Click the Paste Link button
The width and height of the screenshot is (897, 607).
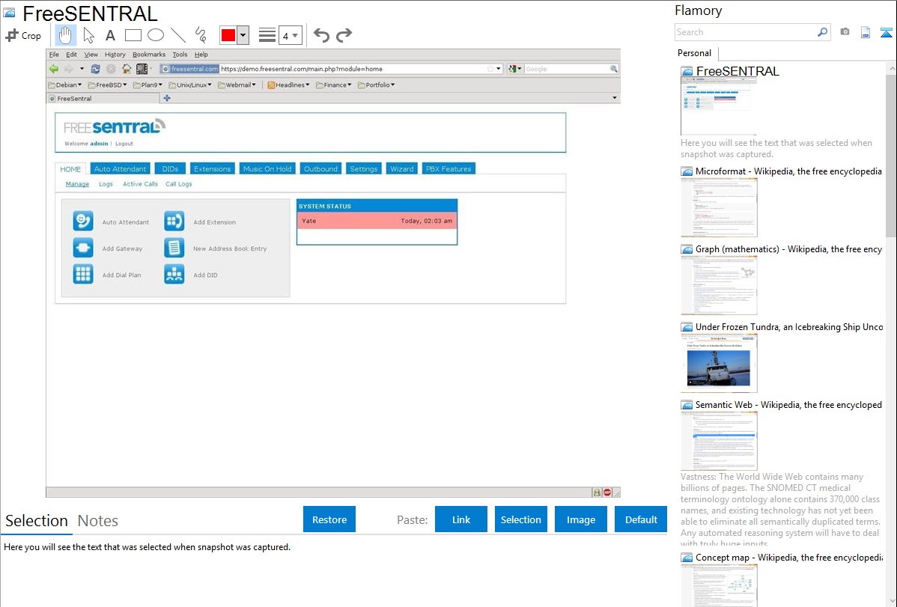pos(461,519)
